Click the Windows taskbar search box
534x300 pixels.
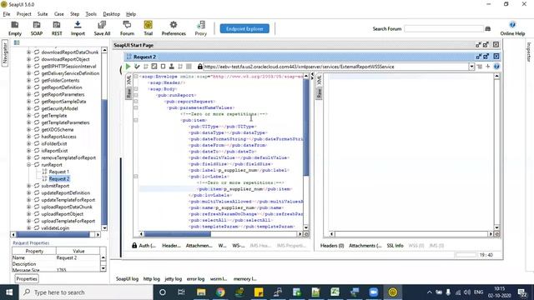tap(86, 292)
